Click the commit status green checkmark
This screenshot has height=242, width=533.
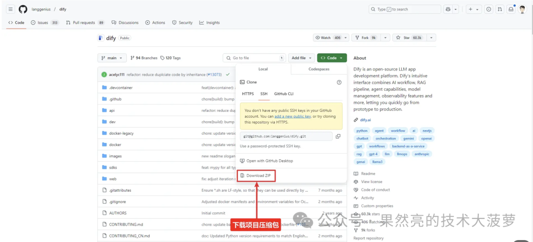[x=228, y=74]
